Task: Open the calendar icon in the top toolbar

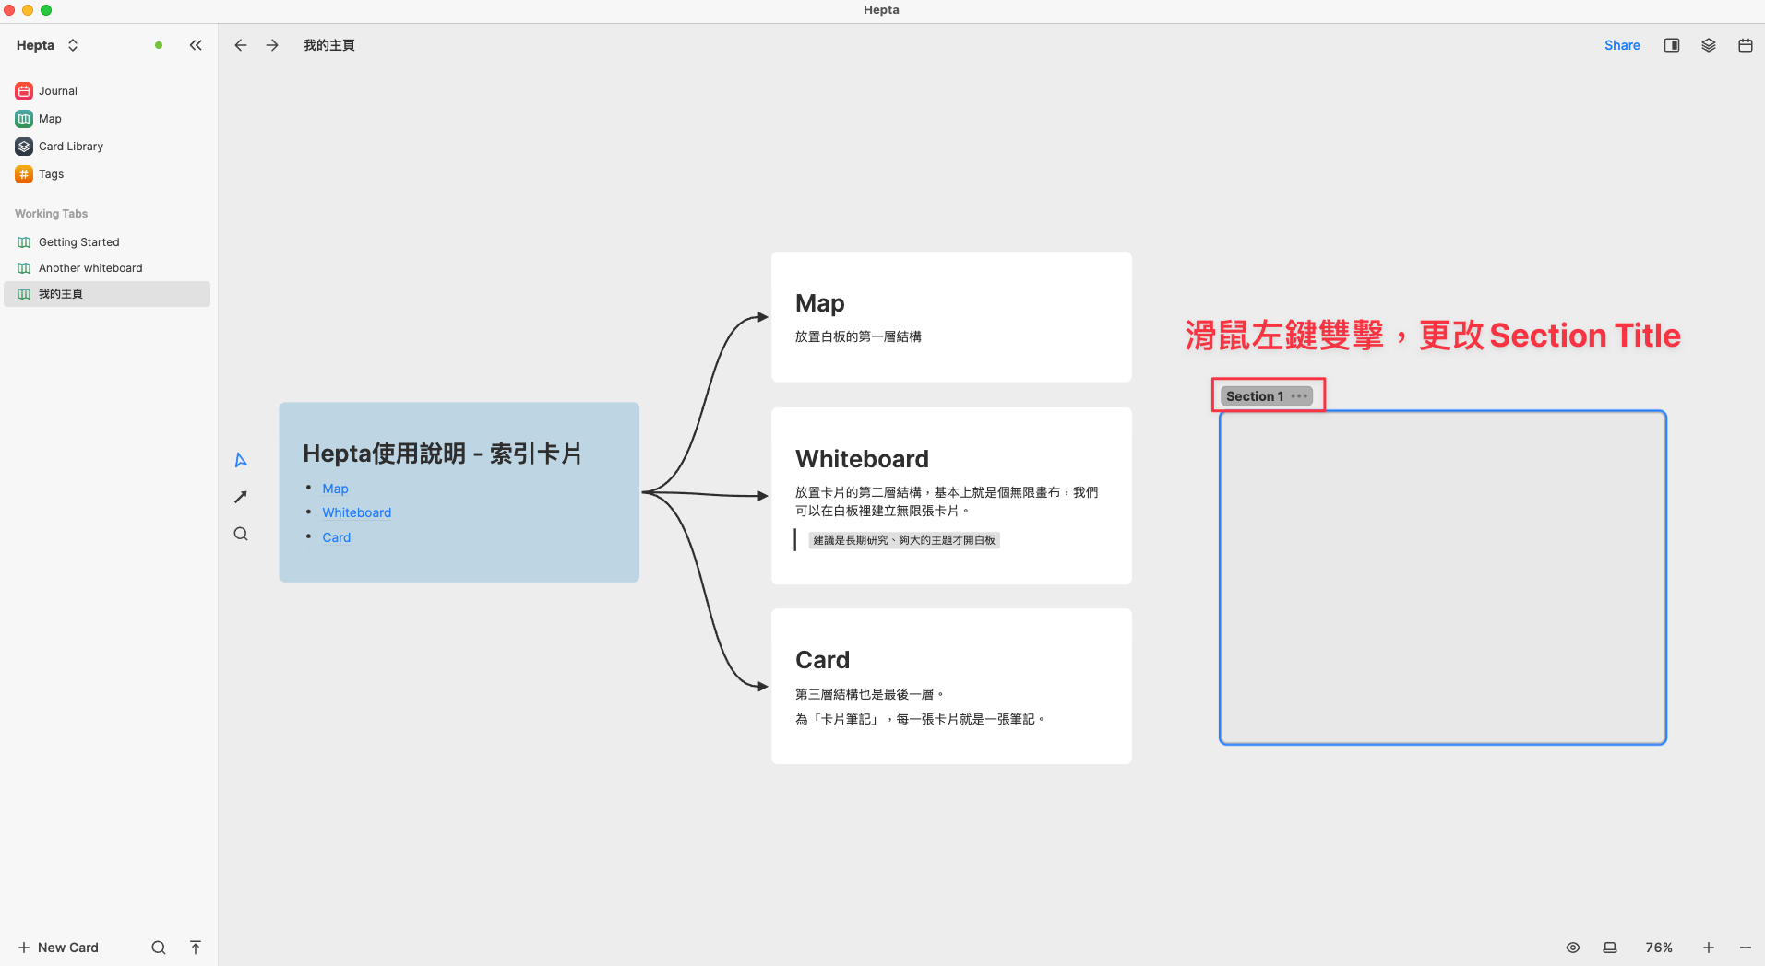Action: 1744,44
